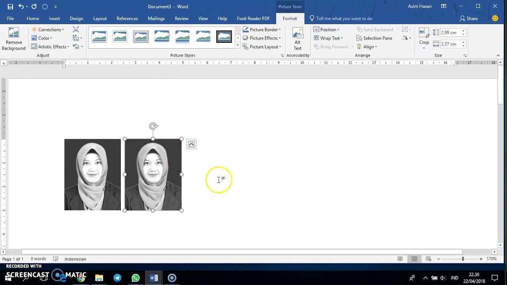Click the Undo icon

click(x=21, y=6)
